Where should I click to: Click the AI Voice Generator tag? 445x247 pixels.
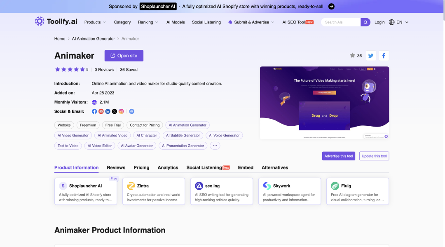tap(224, 135)
